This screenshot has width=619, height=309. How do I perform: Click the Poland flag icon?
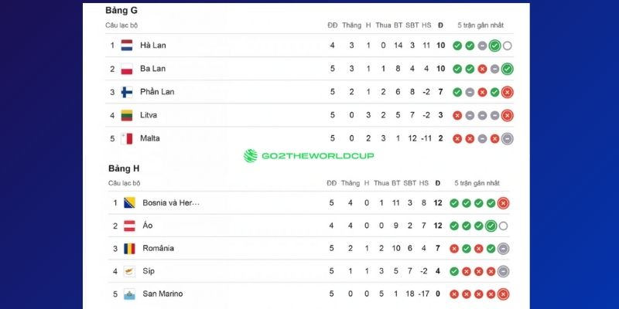point(127,69)
